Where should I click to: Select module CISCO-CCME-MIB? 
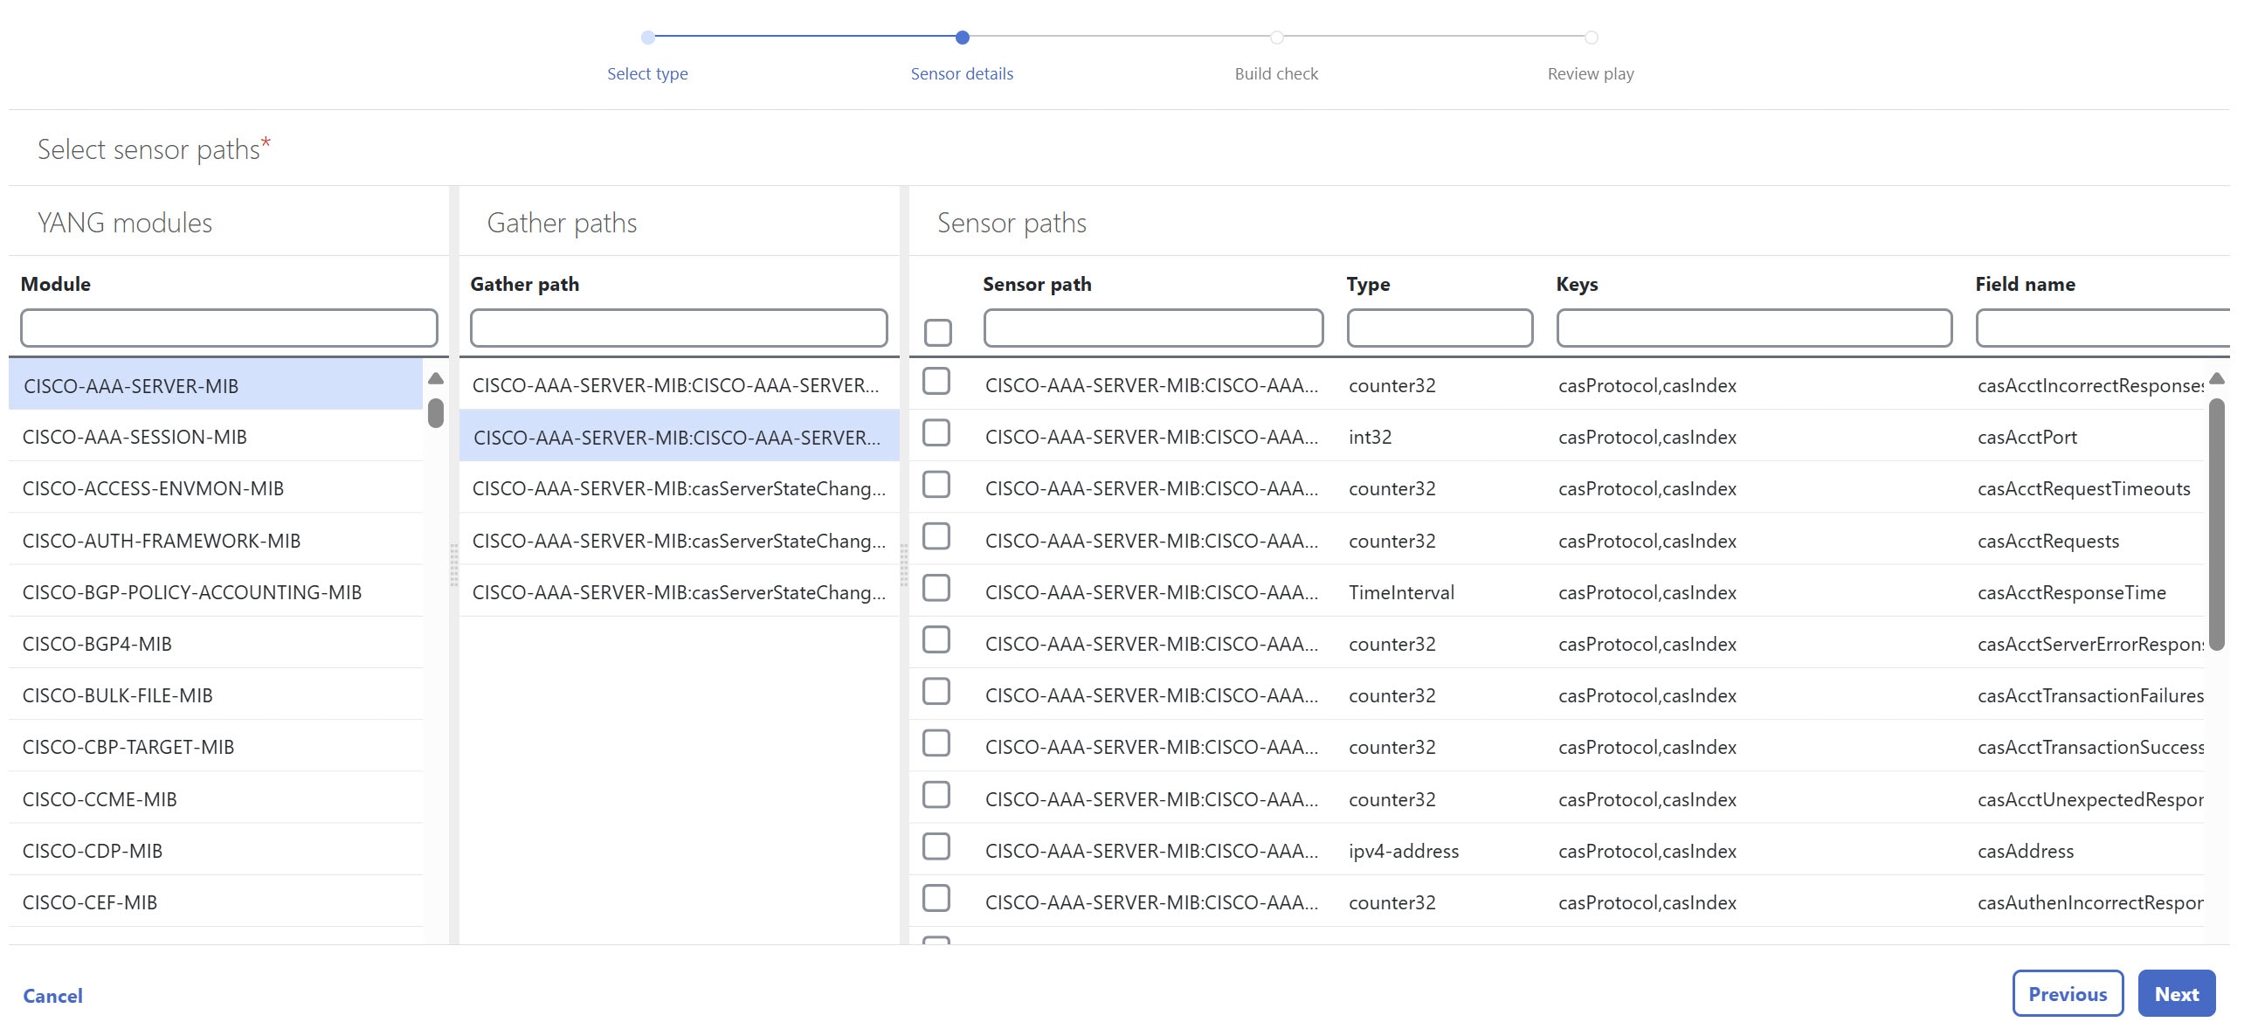click(216, 799)
